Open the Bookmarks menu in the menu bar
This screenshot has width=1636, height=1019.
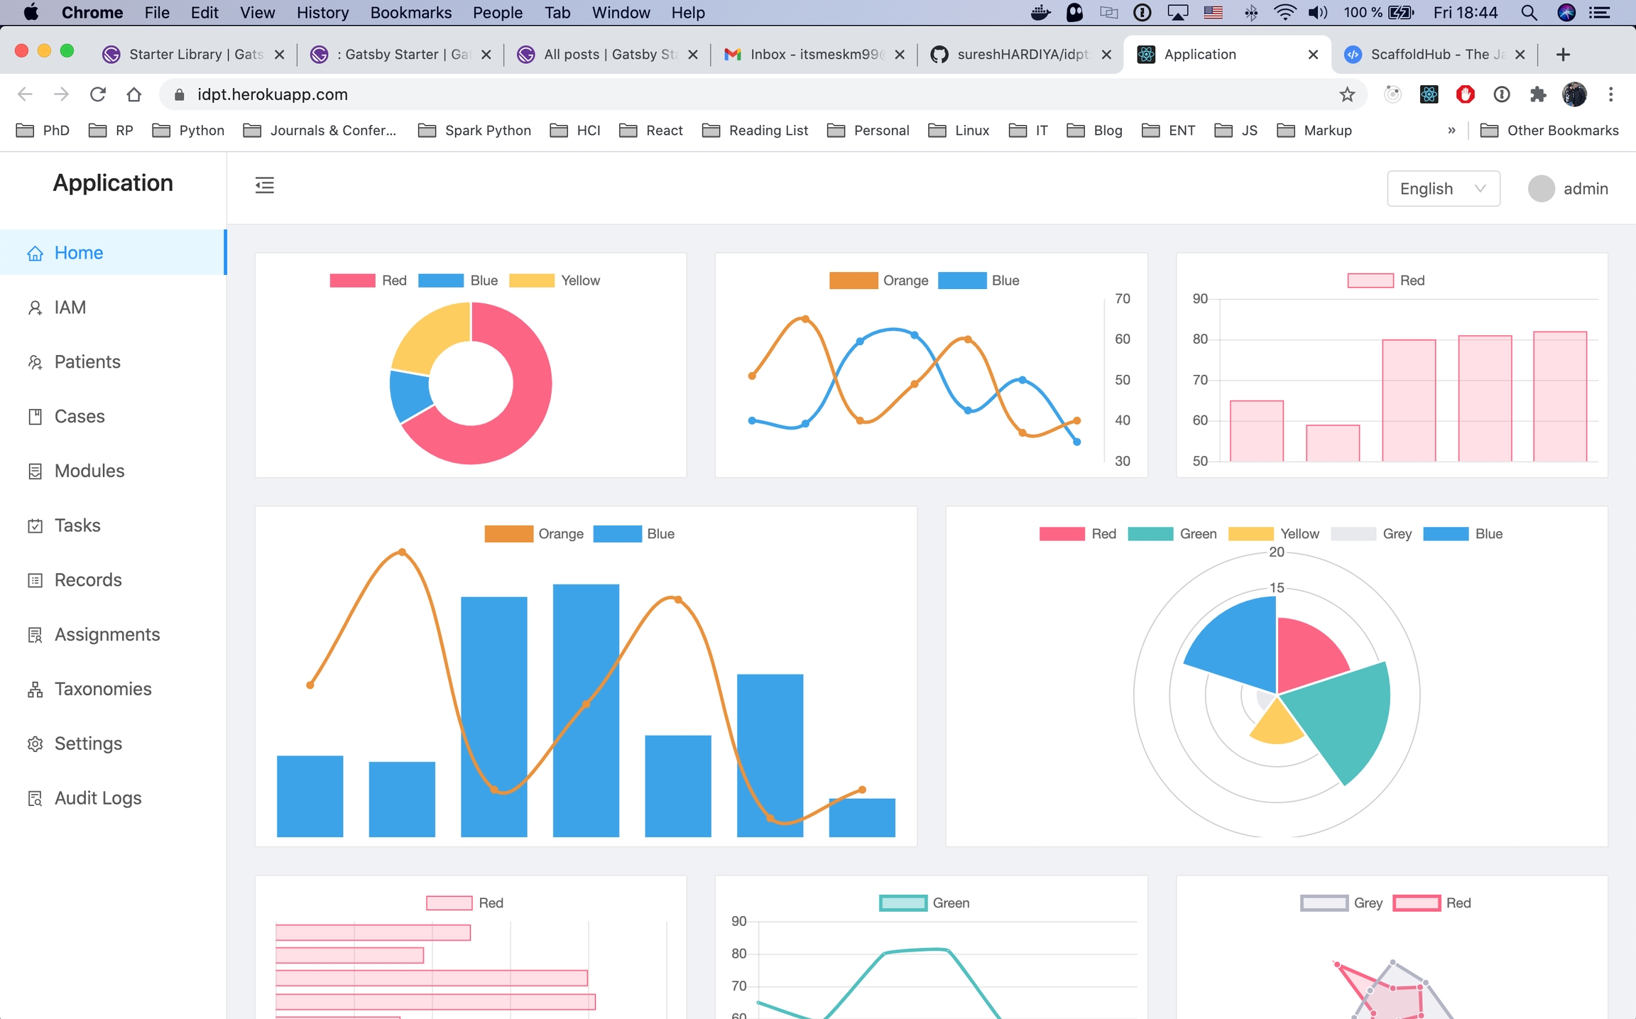410,13
